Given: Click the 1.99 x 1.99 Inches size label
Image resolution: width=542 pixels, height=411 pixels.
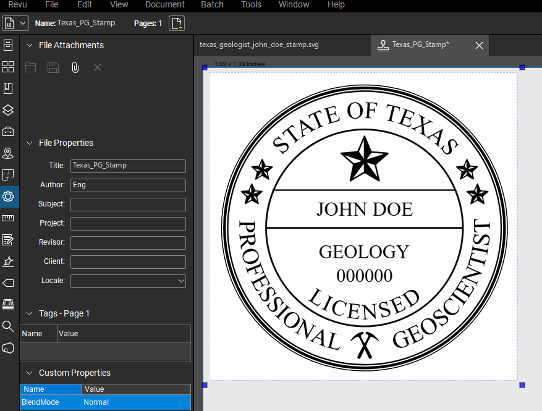Looking at the screenshot, I should click(240, 64).
